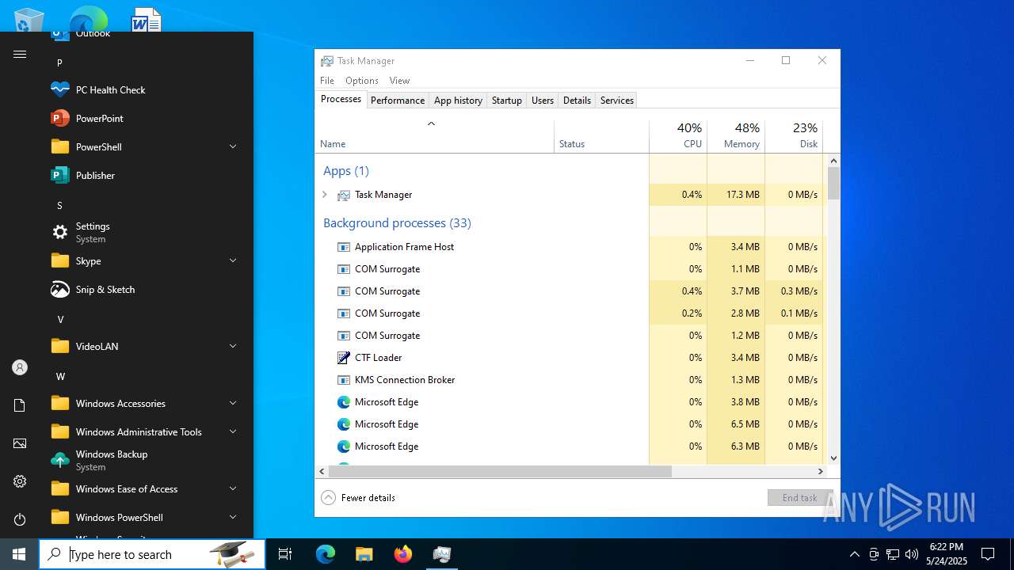Launch Firefox from the taskbar
Screen dimensions: 1014x570
pos(402,554)
